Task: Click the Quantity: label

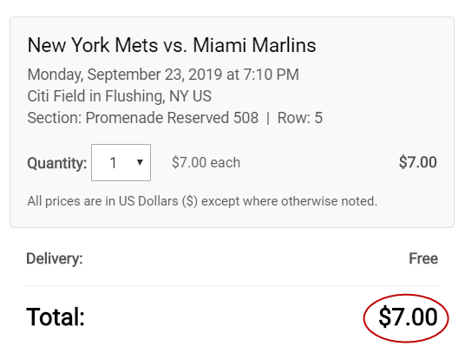Action: (x=57, y=163)
